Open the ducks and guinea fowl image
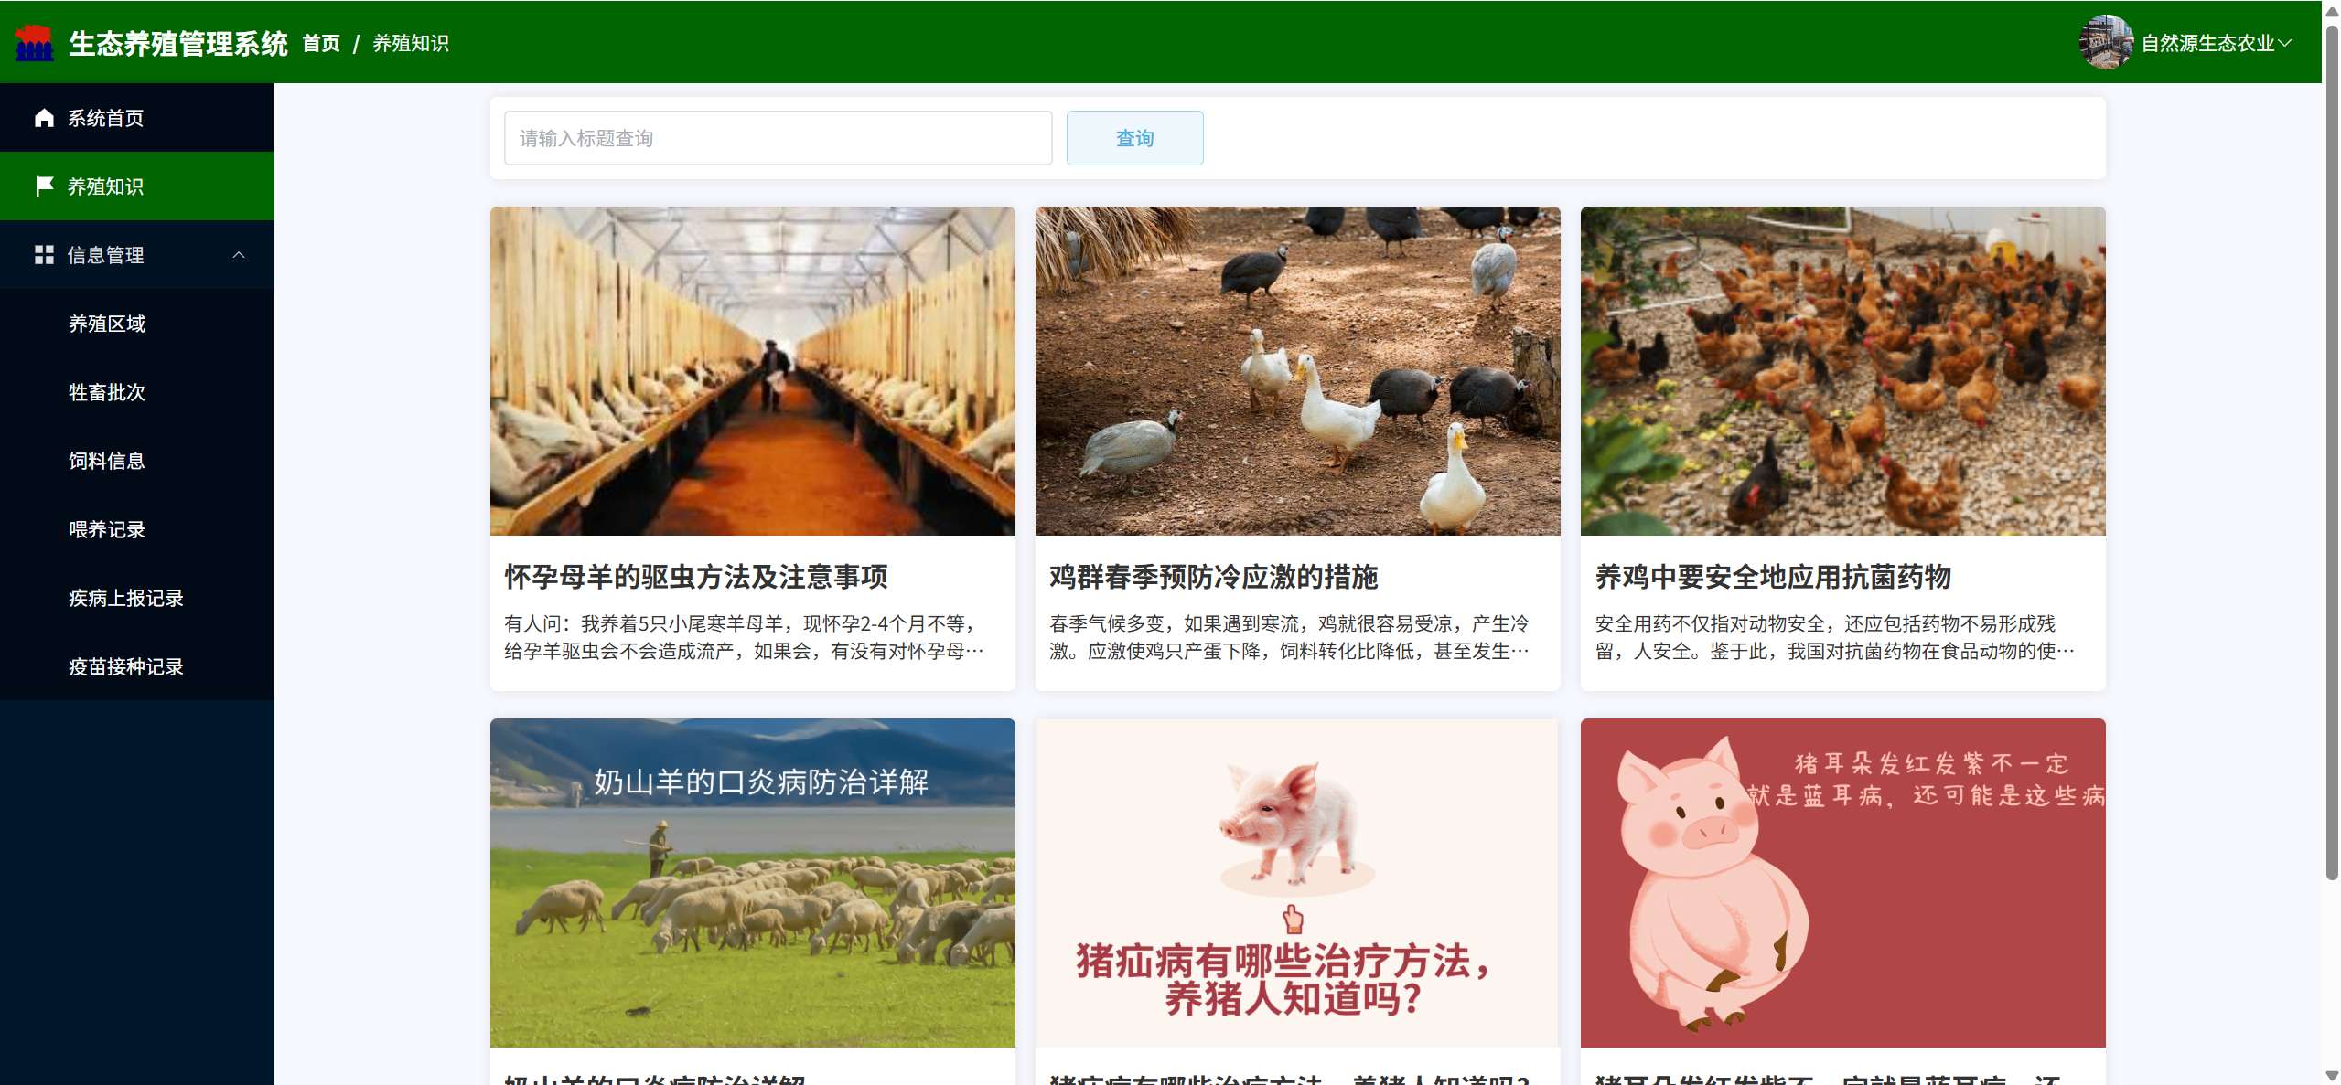 click(1297, 371)
